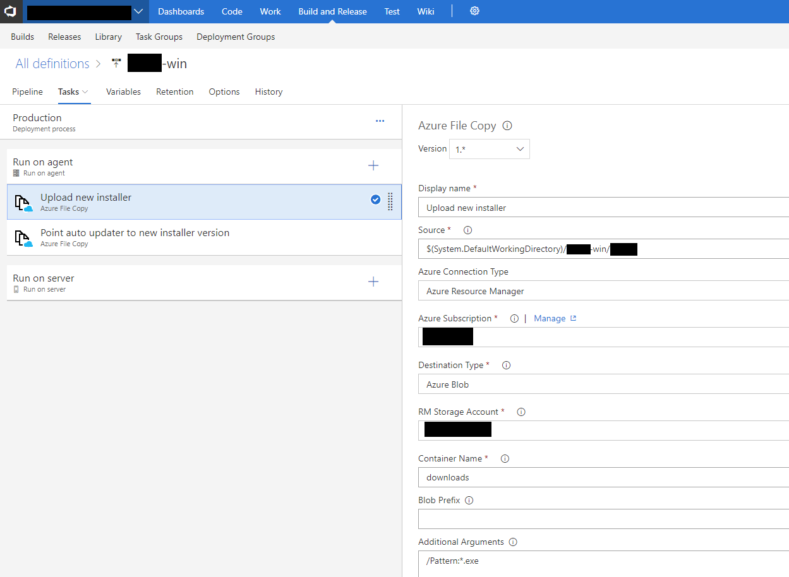Open the Azure Subscription combo box
789x577 pixels.
[x=603, y=337]
